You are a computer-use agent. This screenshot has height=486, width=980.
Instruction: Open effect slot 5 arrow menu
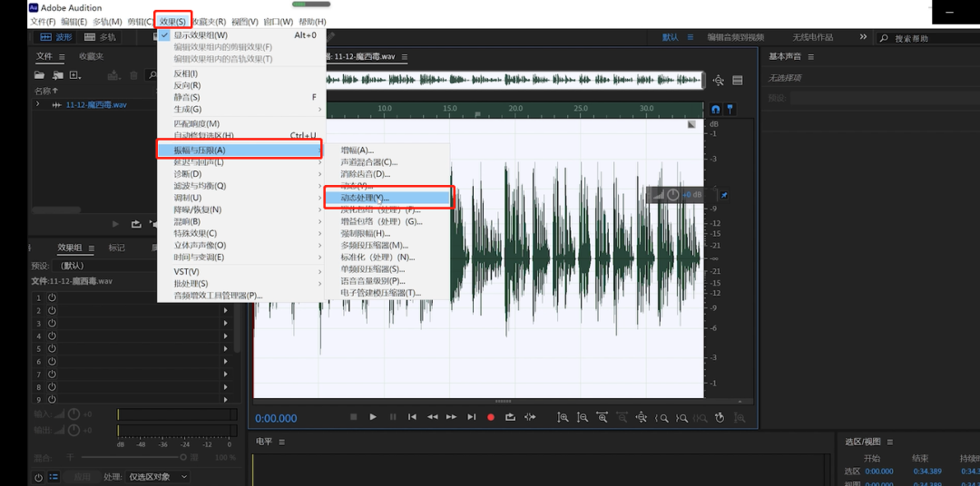click(226, 348)
